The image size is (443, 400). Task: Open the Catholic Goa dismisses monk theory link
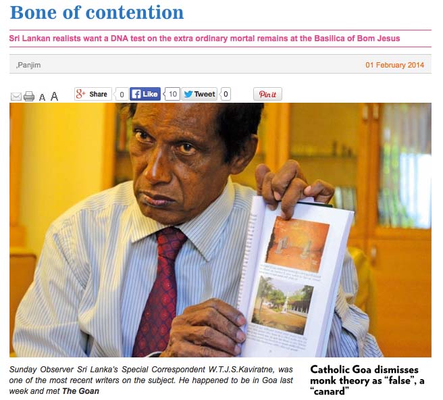coord(367,380)
